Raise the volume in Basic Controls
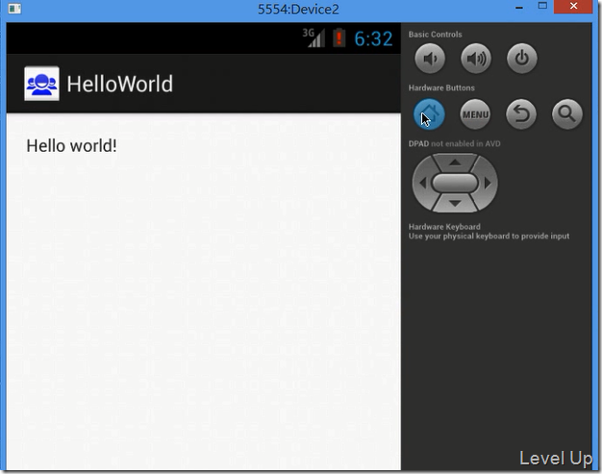 point(476,59)
